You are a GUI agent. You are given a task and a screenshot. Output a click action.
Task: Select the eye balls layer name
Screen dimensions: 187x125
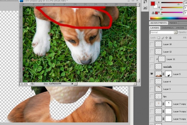(167, 67)
